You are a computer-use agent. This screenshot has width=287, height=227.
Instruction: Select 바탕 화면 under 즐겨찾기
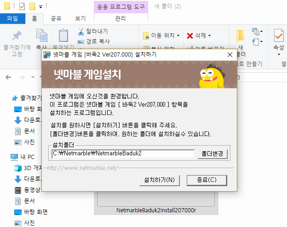pyautogui.click(x=28, y=109)
